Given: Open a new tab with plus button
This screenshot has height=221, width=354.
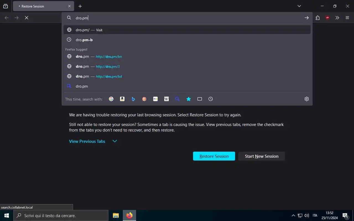Looking at the screenshot, I should (80, 6).
